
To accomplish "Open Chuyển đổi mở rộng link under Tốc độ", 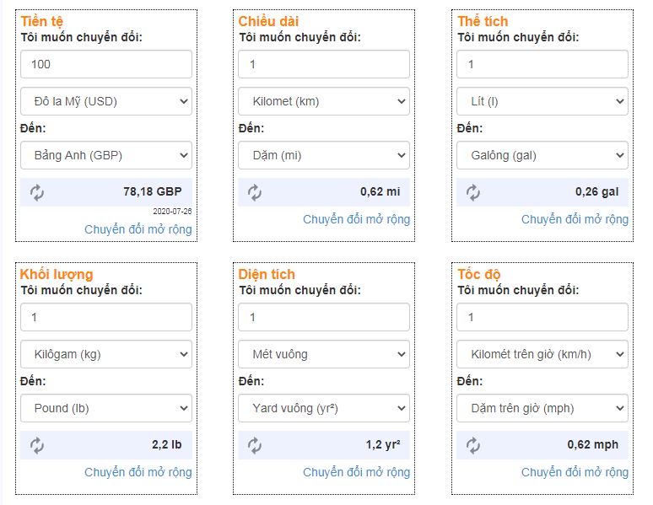I will click(575, 472).
